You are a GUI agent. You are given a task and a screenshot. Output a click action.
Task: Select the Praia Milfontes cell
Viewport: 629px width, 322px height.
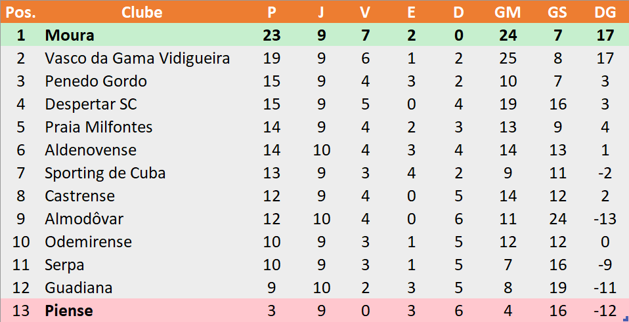coord(98,127)
